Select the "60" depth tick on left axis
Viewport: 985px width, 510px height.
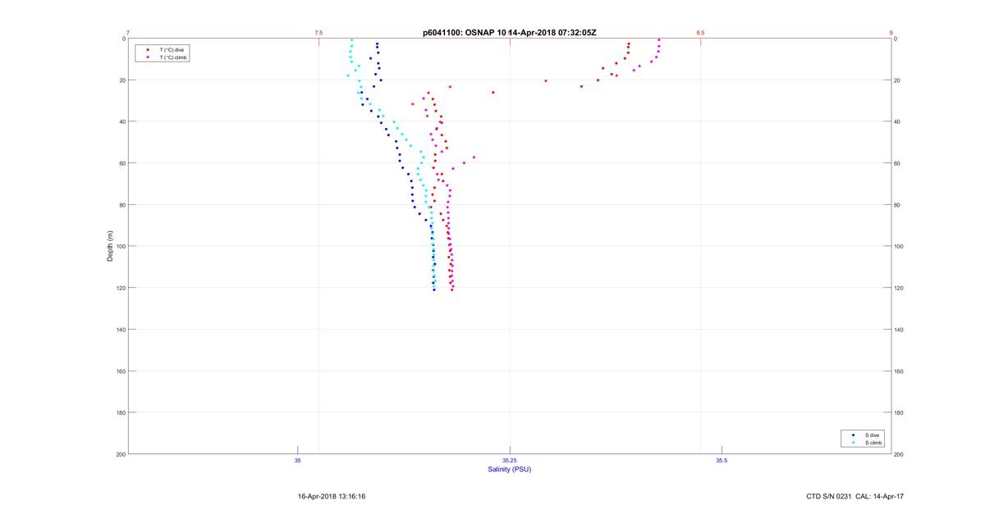click(122, 163)
